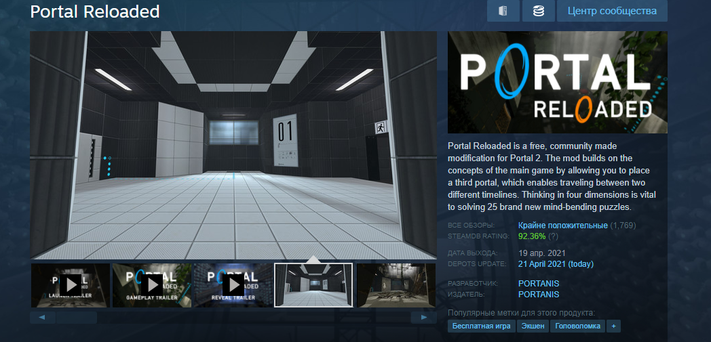Click the main large screenshot view
This screenshot has height=342, width=711.
tap(233, 145)
